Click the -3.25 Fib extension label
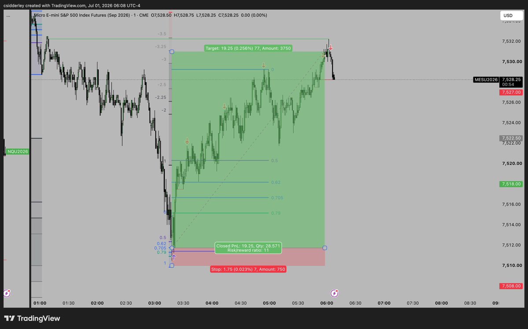Image resolution: width=528 pixels, height=329 pixels. click(161, 46)
